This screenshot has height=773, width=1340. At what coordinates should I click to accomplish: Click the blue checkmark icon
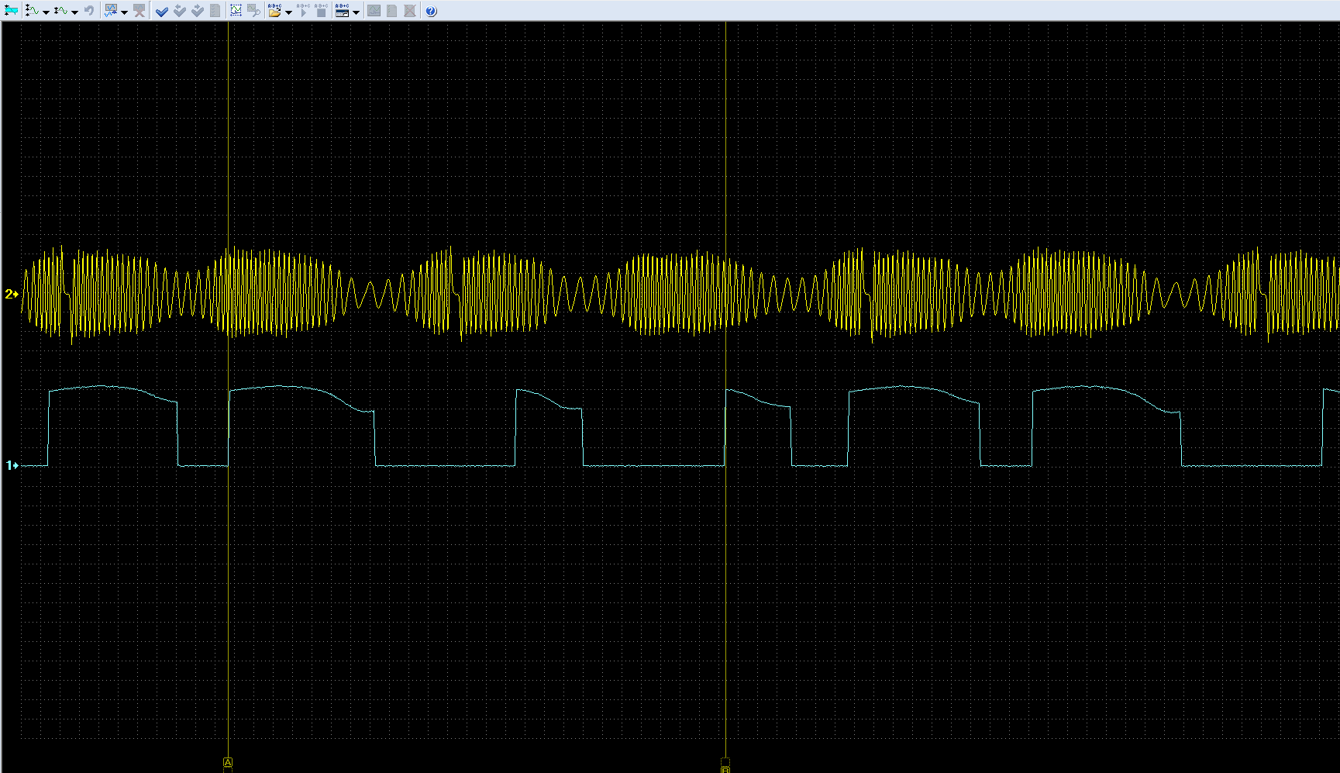click(x=161, y=11)
